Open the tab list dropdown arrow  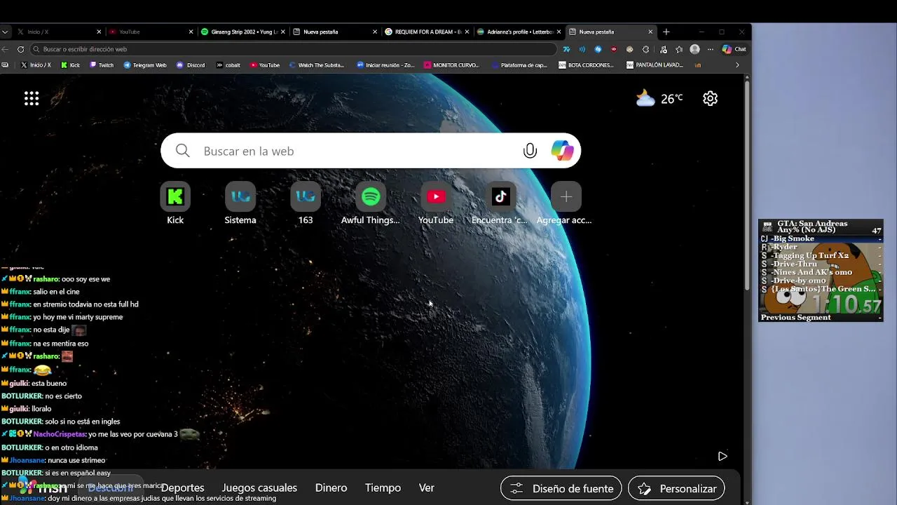5,32
